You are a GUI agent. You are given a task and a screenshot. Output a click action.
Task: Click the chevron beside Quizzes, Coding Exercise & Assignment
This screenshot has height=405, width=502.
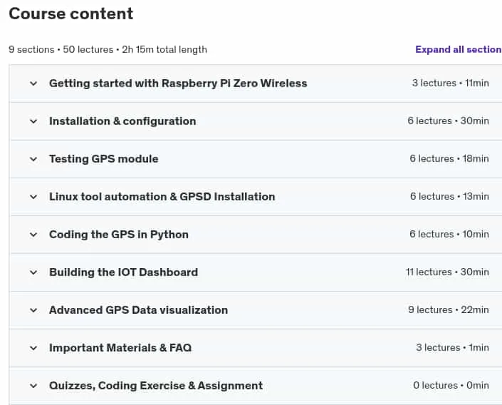(x=33, y=386)
